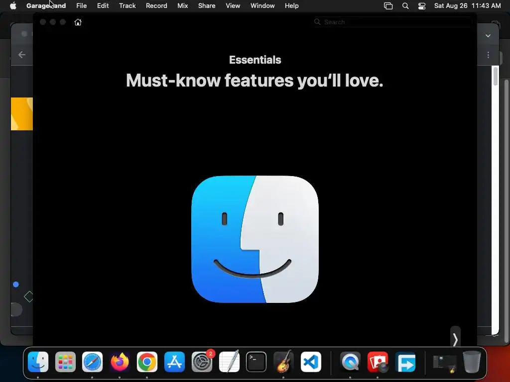Open Spotlight search in menu bar
Viewport: 510px width, 382px height.
tap(405, 6)
